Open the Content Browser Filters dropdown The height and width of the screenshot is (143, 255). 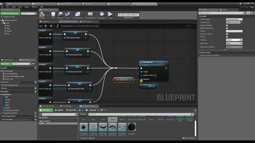pyautogui.click(x=83, y=114)
